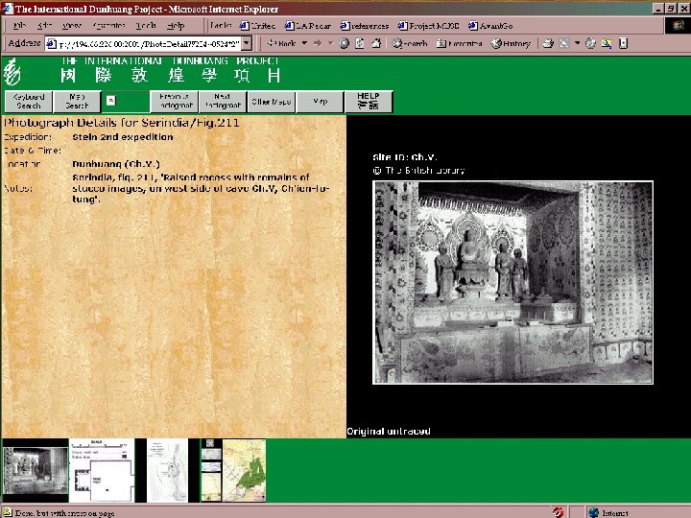Screen dimensions: 691x518
Task: Open the AvantGo link in Links bar
Action: tap(490, 26)
